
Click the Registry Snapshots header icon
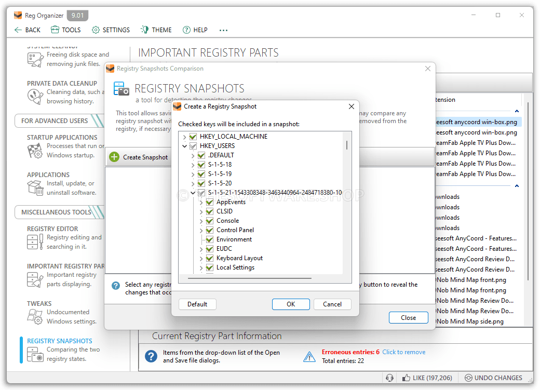pyautogui.click(x=121, y=89)
